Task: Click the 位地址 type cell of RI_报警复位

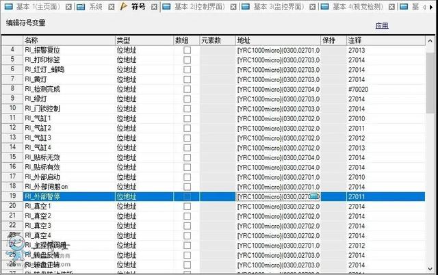Action: click(x=144, y=50)
